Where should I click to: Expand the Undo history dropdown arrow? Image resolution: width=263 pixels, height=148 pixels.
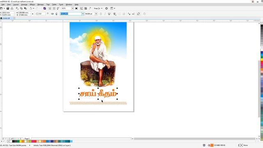tap(34, 8)
